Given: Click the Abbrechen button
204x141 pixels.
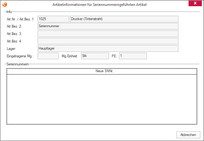Looking at the screenshot, I should coord(188,135).
